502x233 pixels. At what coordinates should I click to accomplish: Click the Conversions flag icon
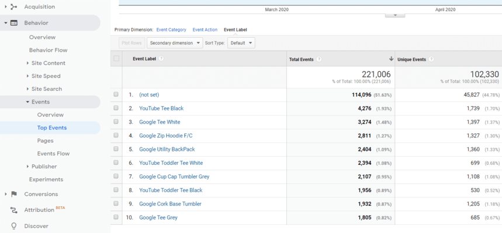pos(13,194)
